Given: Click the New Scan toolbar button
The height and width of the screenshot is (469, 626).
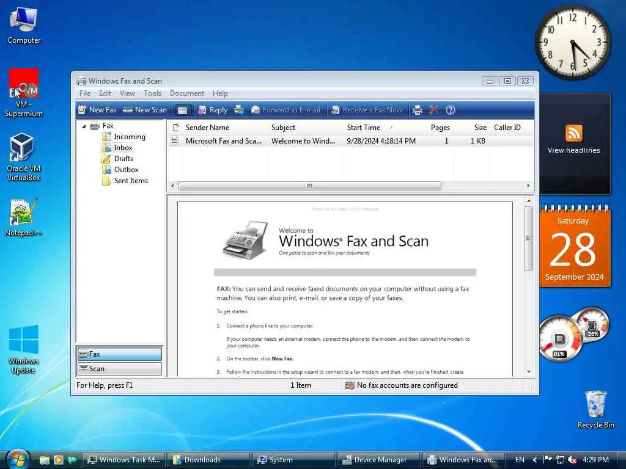Looking at the screenshot, I should pos(145,110).
